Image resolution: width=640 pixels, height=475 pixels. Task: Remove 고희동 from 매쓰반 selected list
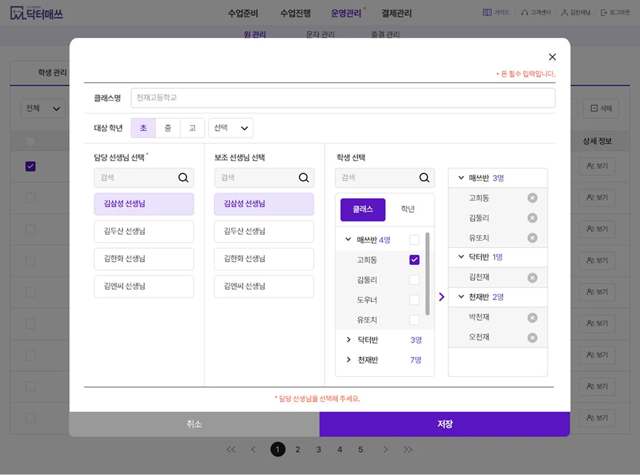(532, 197)
